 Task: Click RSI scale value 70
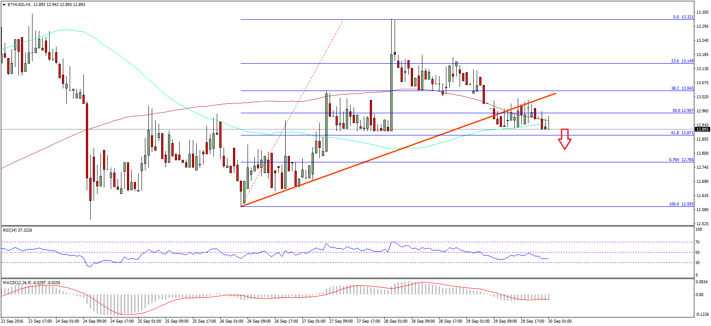[x=697, y=242]
